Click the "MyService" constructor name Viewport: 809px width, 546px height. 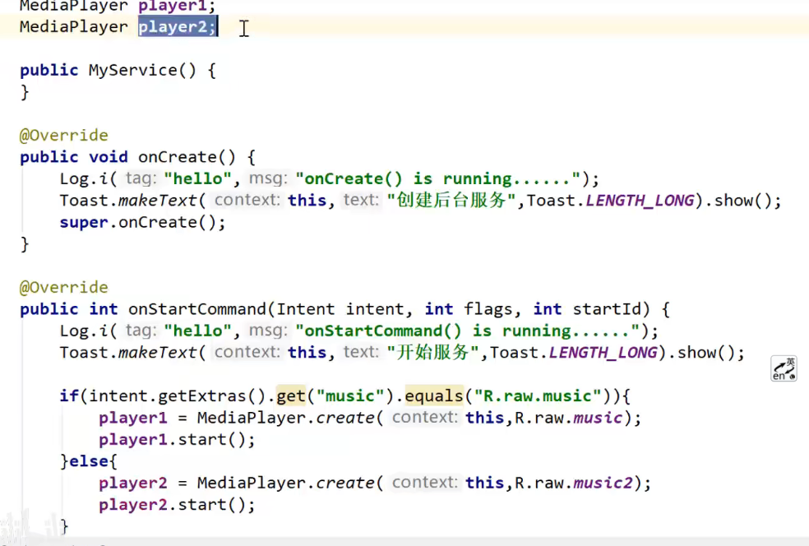pyautogui.click(x=132, y=70)
